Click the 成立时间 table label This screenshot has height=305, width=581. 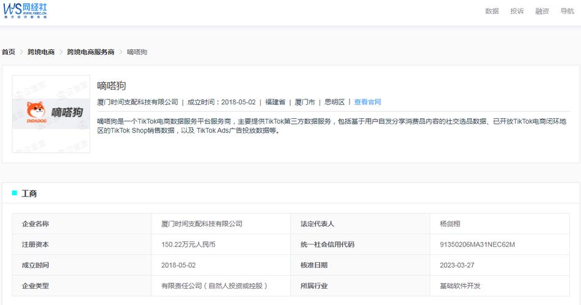click(35, 265)
